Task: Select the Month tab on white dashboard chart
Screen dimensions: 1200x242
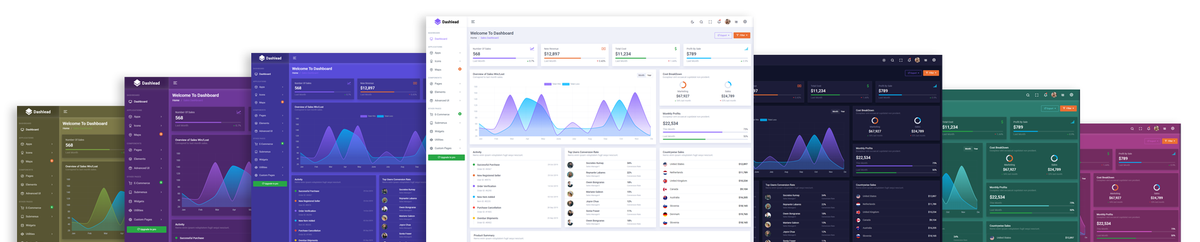Action: (641, 75)
